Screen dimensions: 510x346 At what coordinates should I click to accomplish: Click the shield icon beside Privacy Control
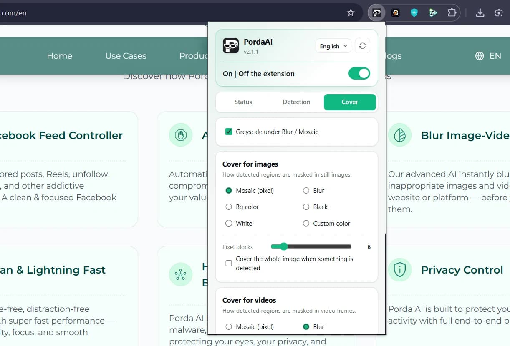pos(400,270)
